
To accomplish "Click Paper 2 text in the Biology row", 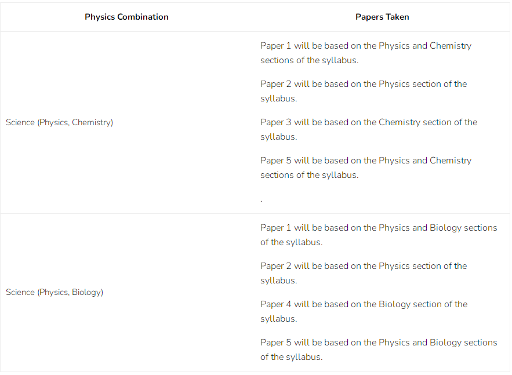I will point(364,273).
